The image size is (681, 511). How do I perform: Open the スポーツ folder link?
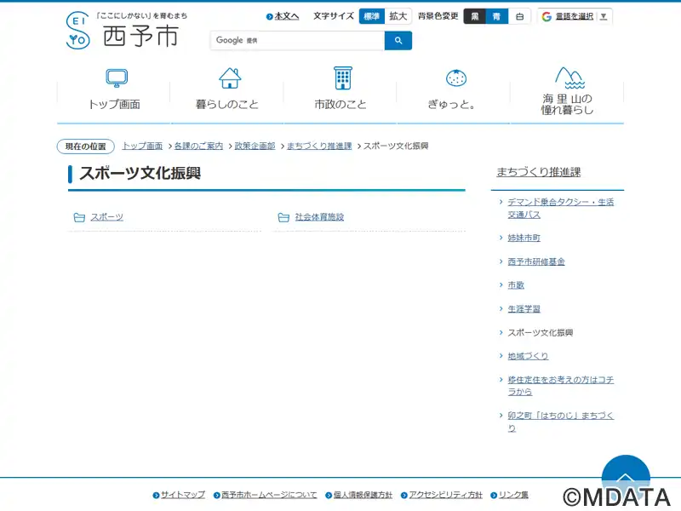pyautogui.click(x=106, y=217)
